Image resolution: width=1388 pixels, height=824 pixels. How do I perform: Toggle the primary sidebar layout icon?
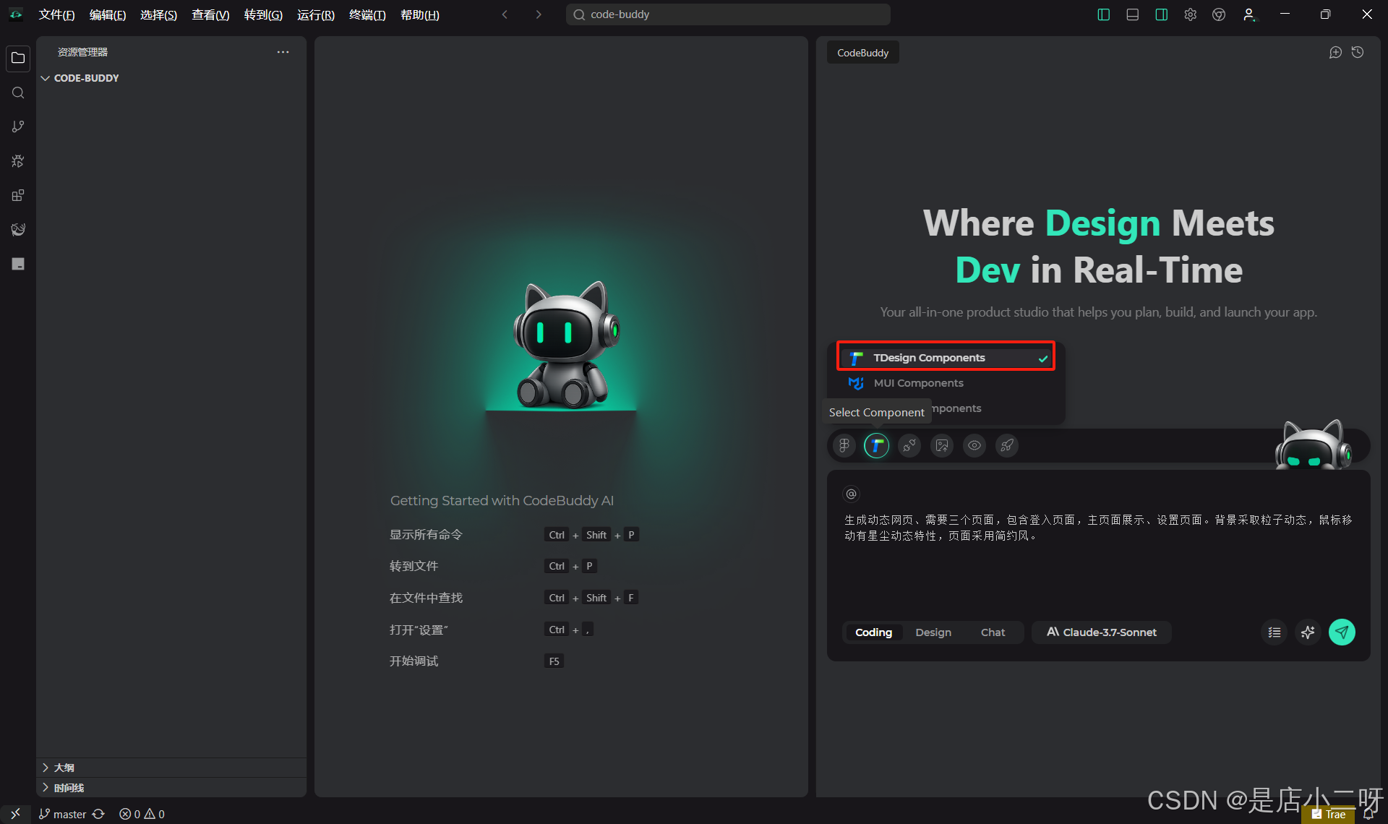[x=1104, y=14]
